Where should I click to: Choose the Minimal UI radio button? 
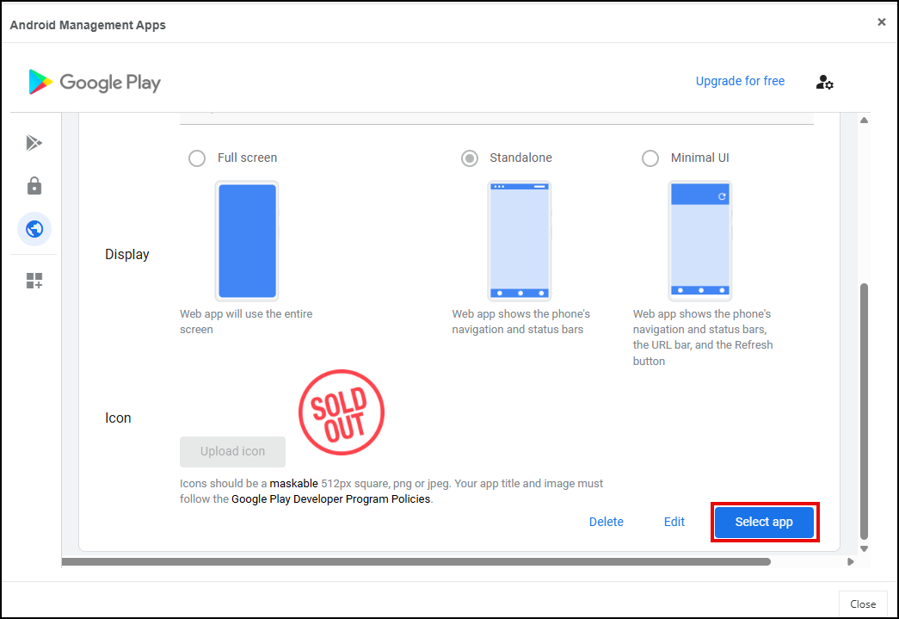(x=650, y=158)
